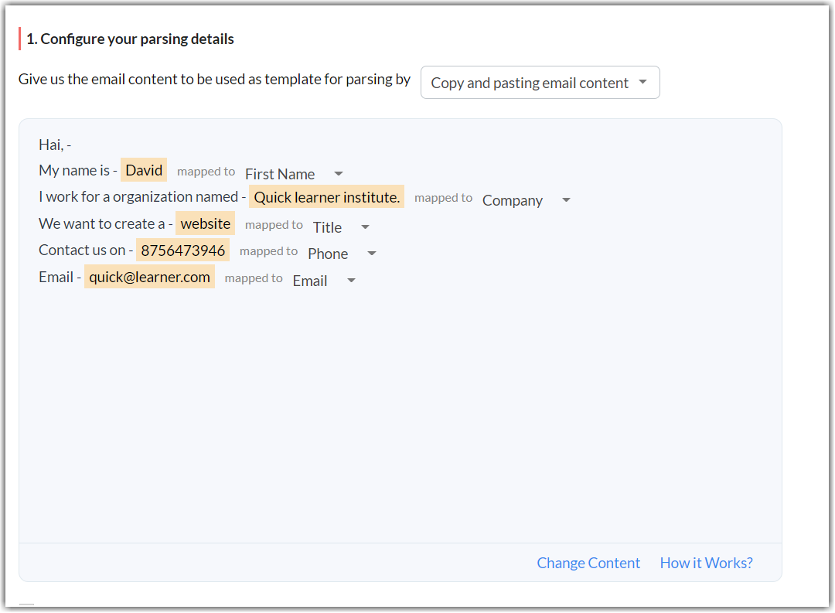
Task: Open the 'How it Works?' link
Action: pos(706,563)
